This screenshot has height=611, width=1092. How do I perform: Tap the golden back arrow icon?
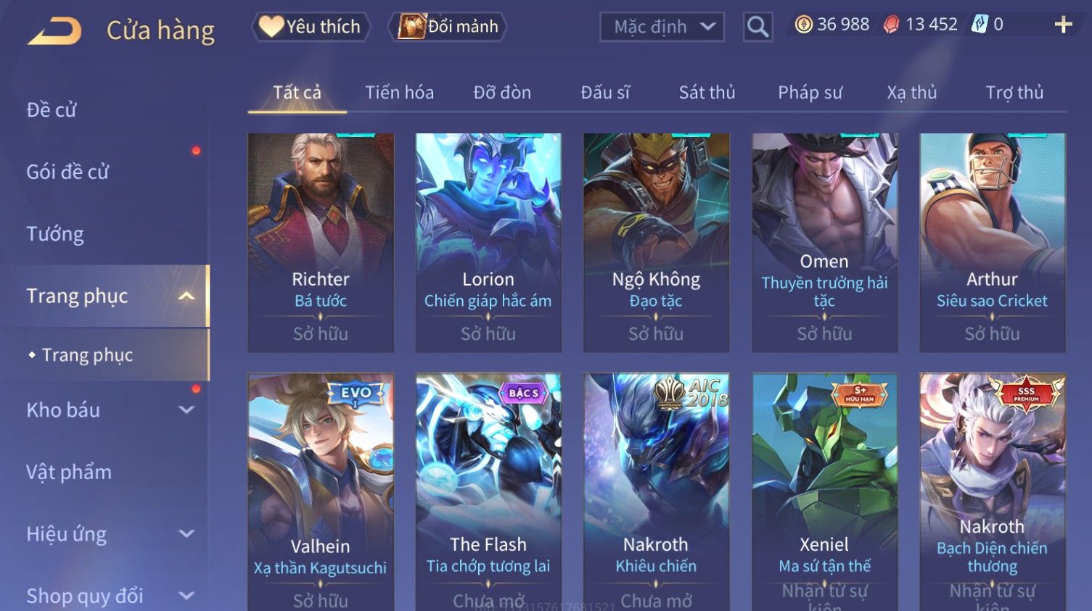[54, 31]
